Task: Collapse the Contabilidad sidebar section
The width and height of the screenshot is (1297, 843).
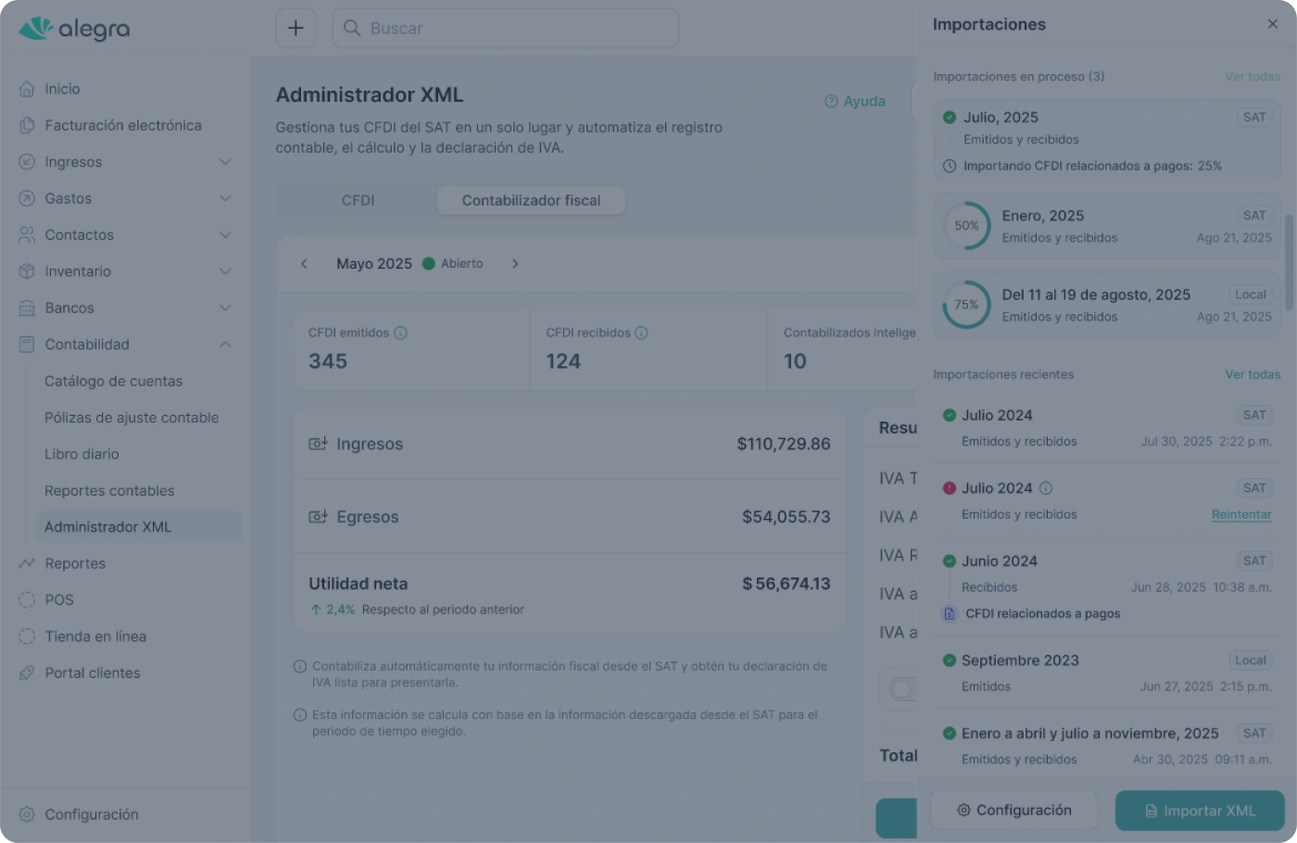Action: pos(225,345)
